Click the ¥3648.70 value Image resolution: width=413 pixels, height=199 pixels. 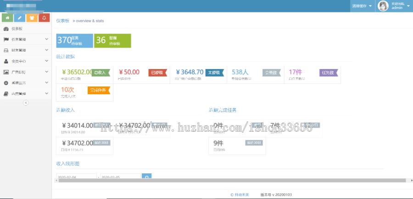tap(190, 72)
